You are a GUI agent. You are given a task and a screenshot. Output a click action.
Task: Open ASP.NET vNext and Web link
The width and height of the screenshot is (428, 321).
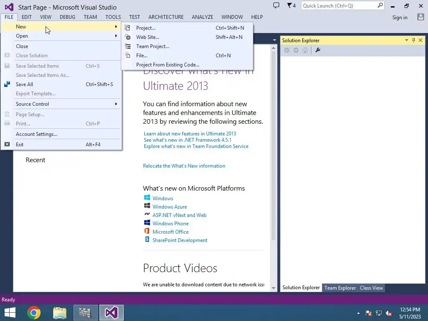point(179,215)
